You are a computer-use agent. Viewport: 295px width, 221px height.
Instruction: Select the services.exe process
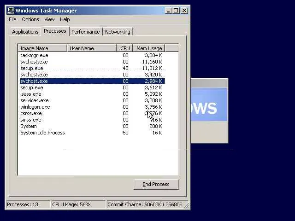[92, 100]
